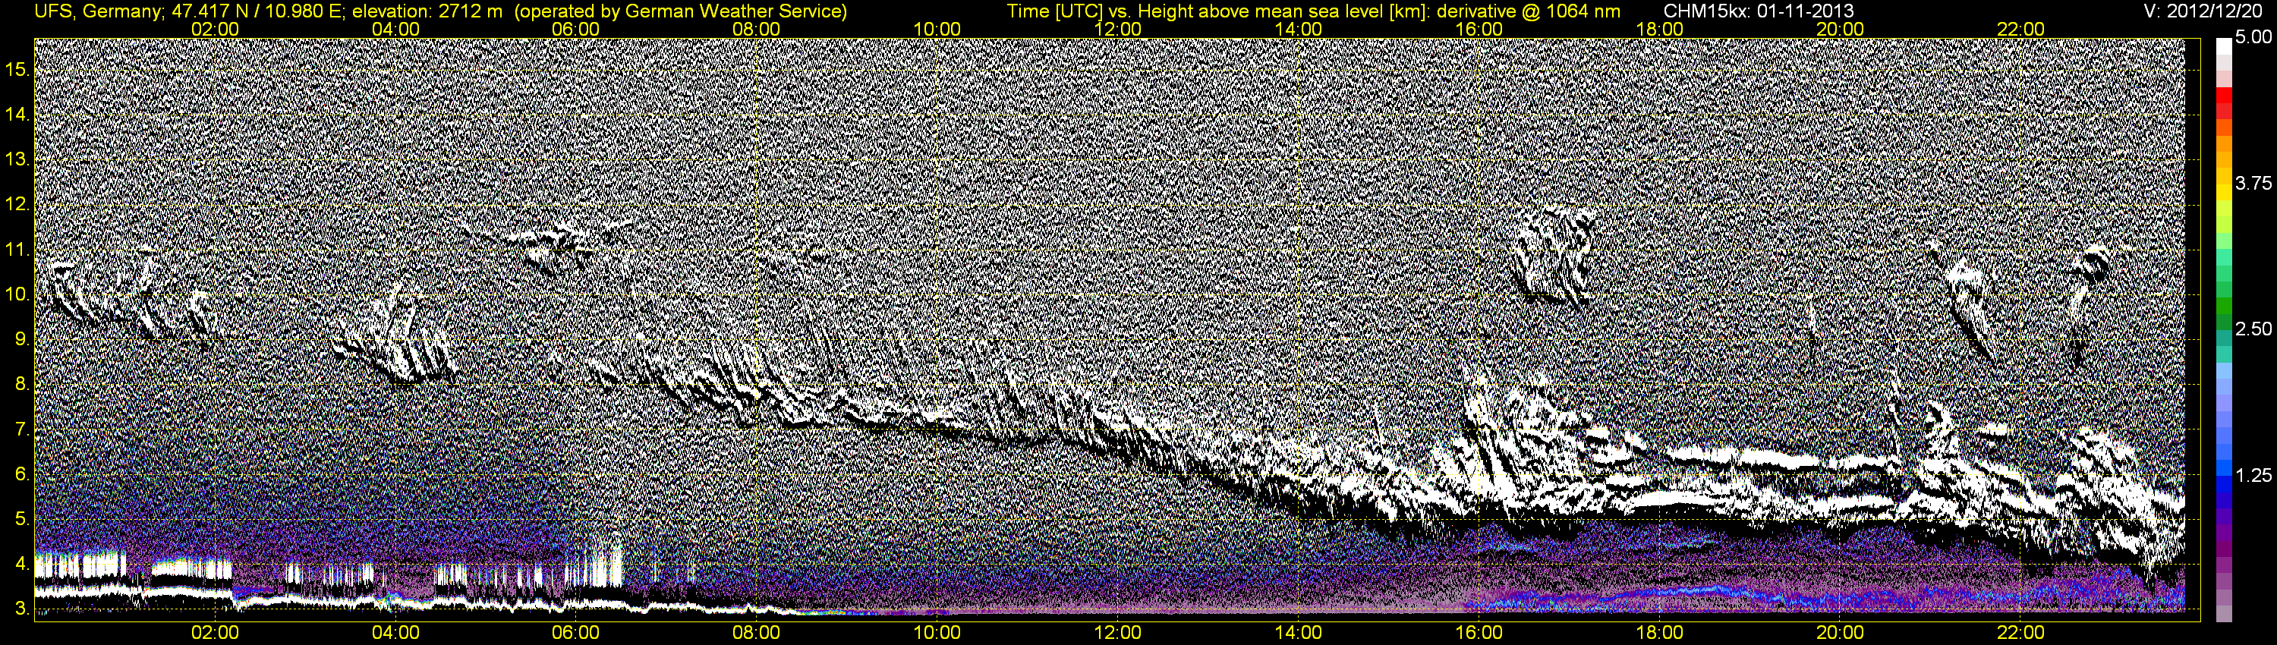Click the '02:00' label on bottom time axis
Viewport: 2277px width, 645px height.
215,633
